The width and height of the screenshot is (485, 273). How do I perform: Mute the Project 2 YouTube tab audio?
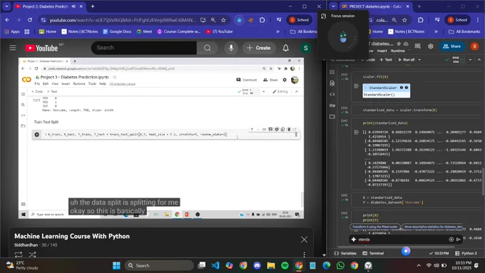pos(73,6)
